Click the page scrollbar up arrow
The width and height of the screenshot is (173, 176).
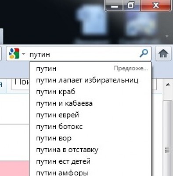coord(168,84)
